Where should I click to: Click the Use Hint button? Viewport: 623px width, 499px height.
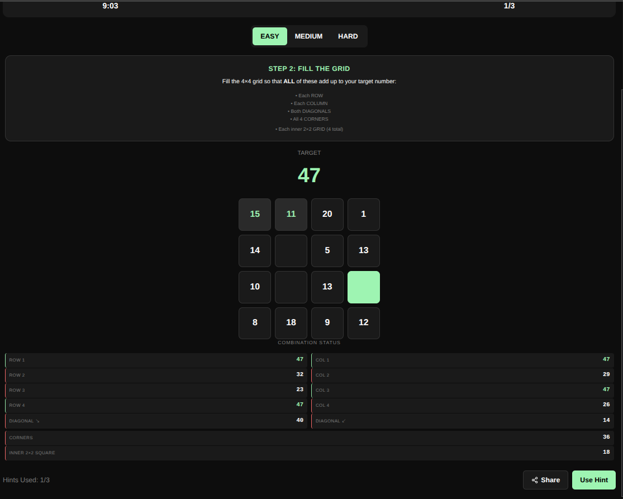[x=593, y=479]
